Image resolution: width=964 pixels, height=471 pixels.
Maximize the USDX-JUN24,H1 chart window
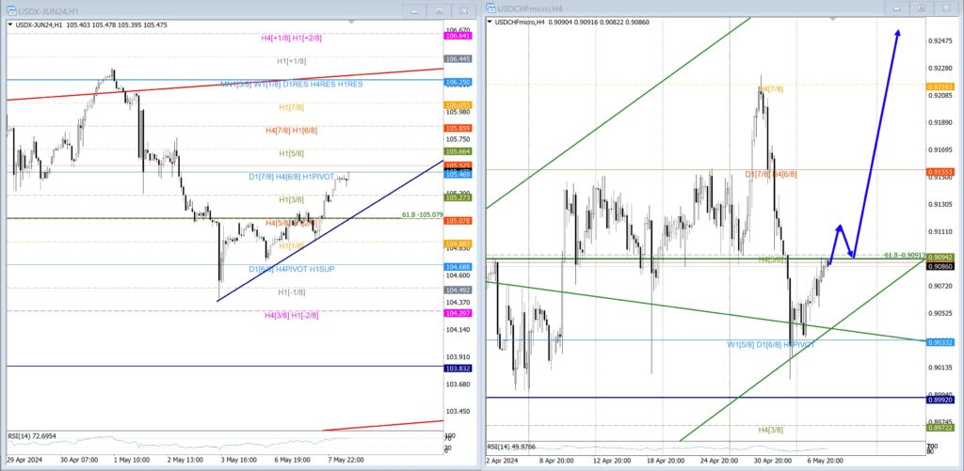(x=439, y=10)
